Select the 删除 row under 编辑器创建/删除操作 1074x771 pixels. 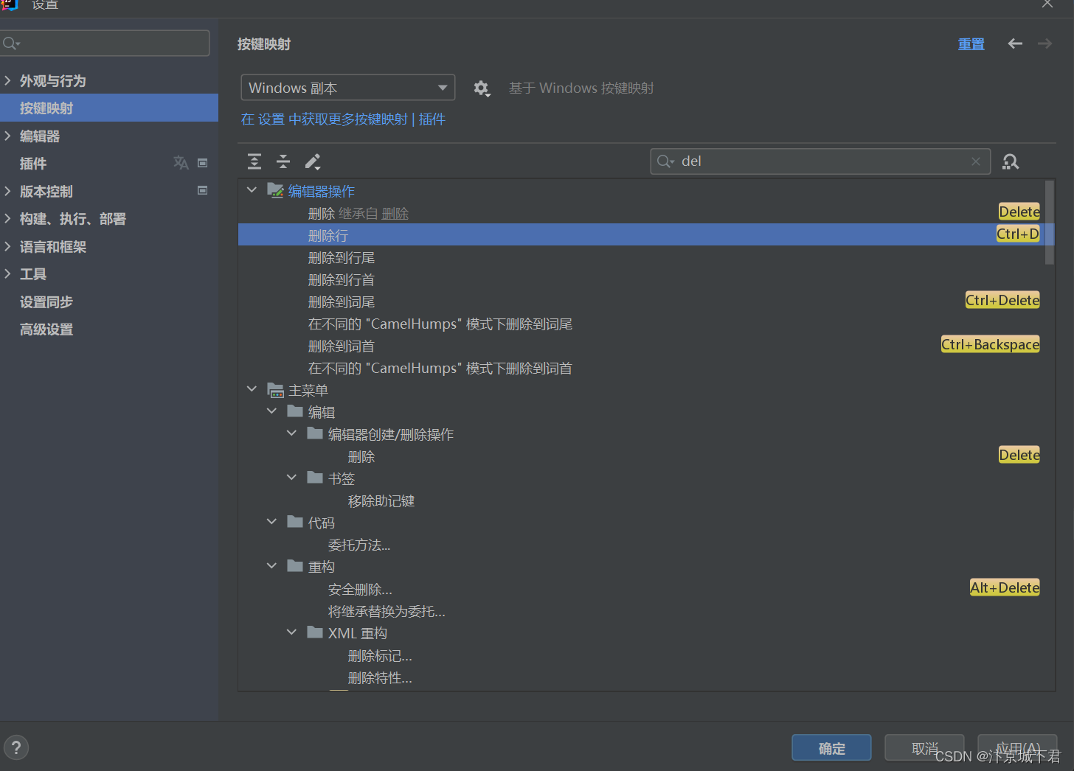(x=641, y=456)
